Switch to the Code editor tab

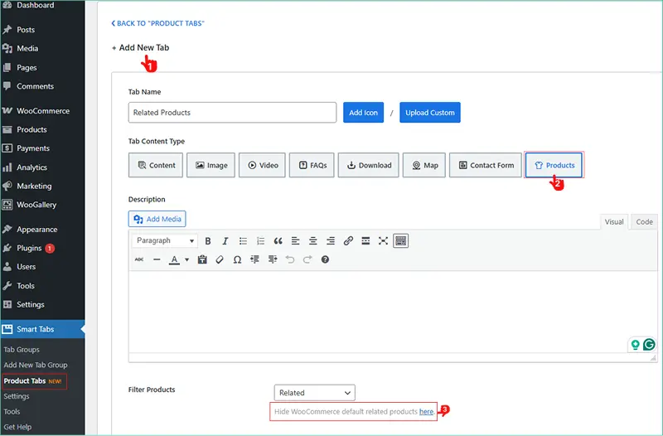644,221
